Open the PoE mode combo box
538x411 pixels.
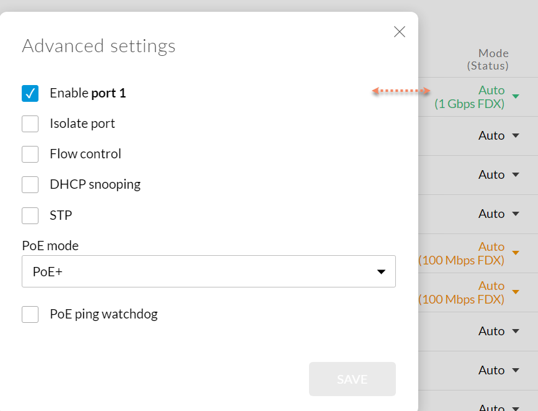coord(208,271)
